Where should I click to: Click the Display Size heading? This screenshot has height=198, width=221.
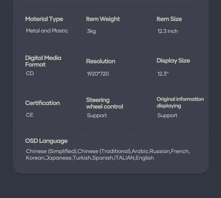click(x=173, y=61)
